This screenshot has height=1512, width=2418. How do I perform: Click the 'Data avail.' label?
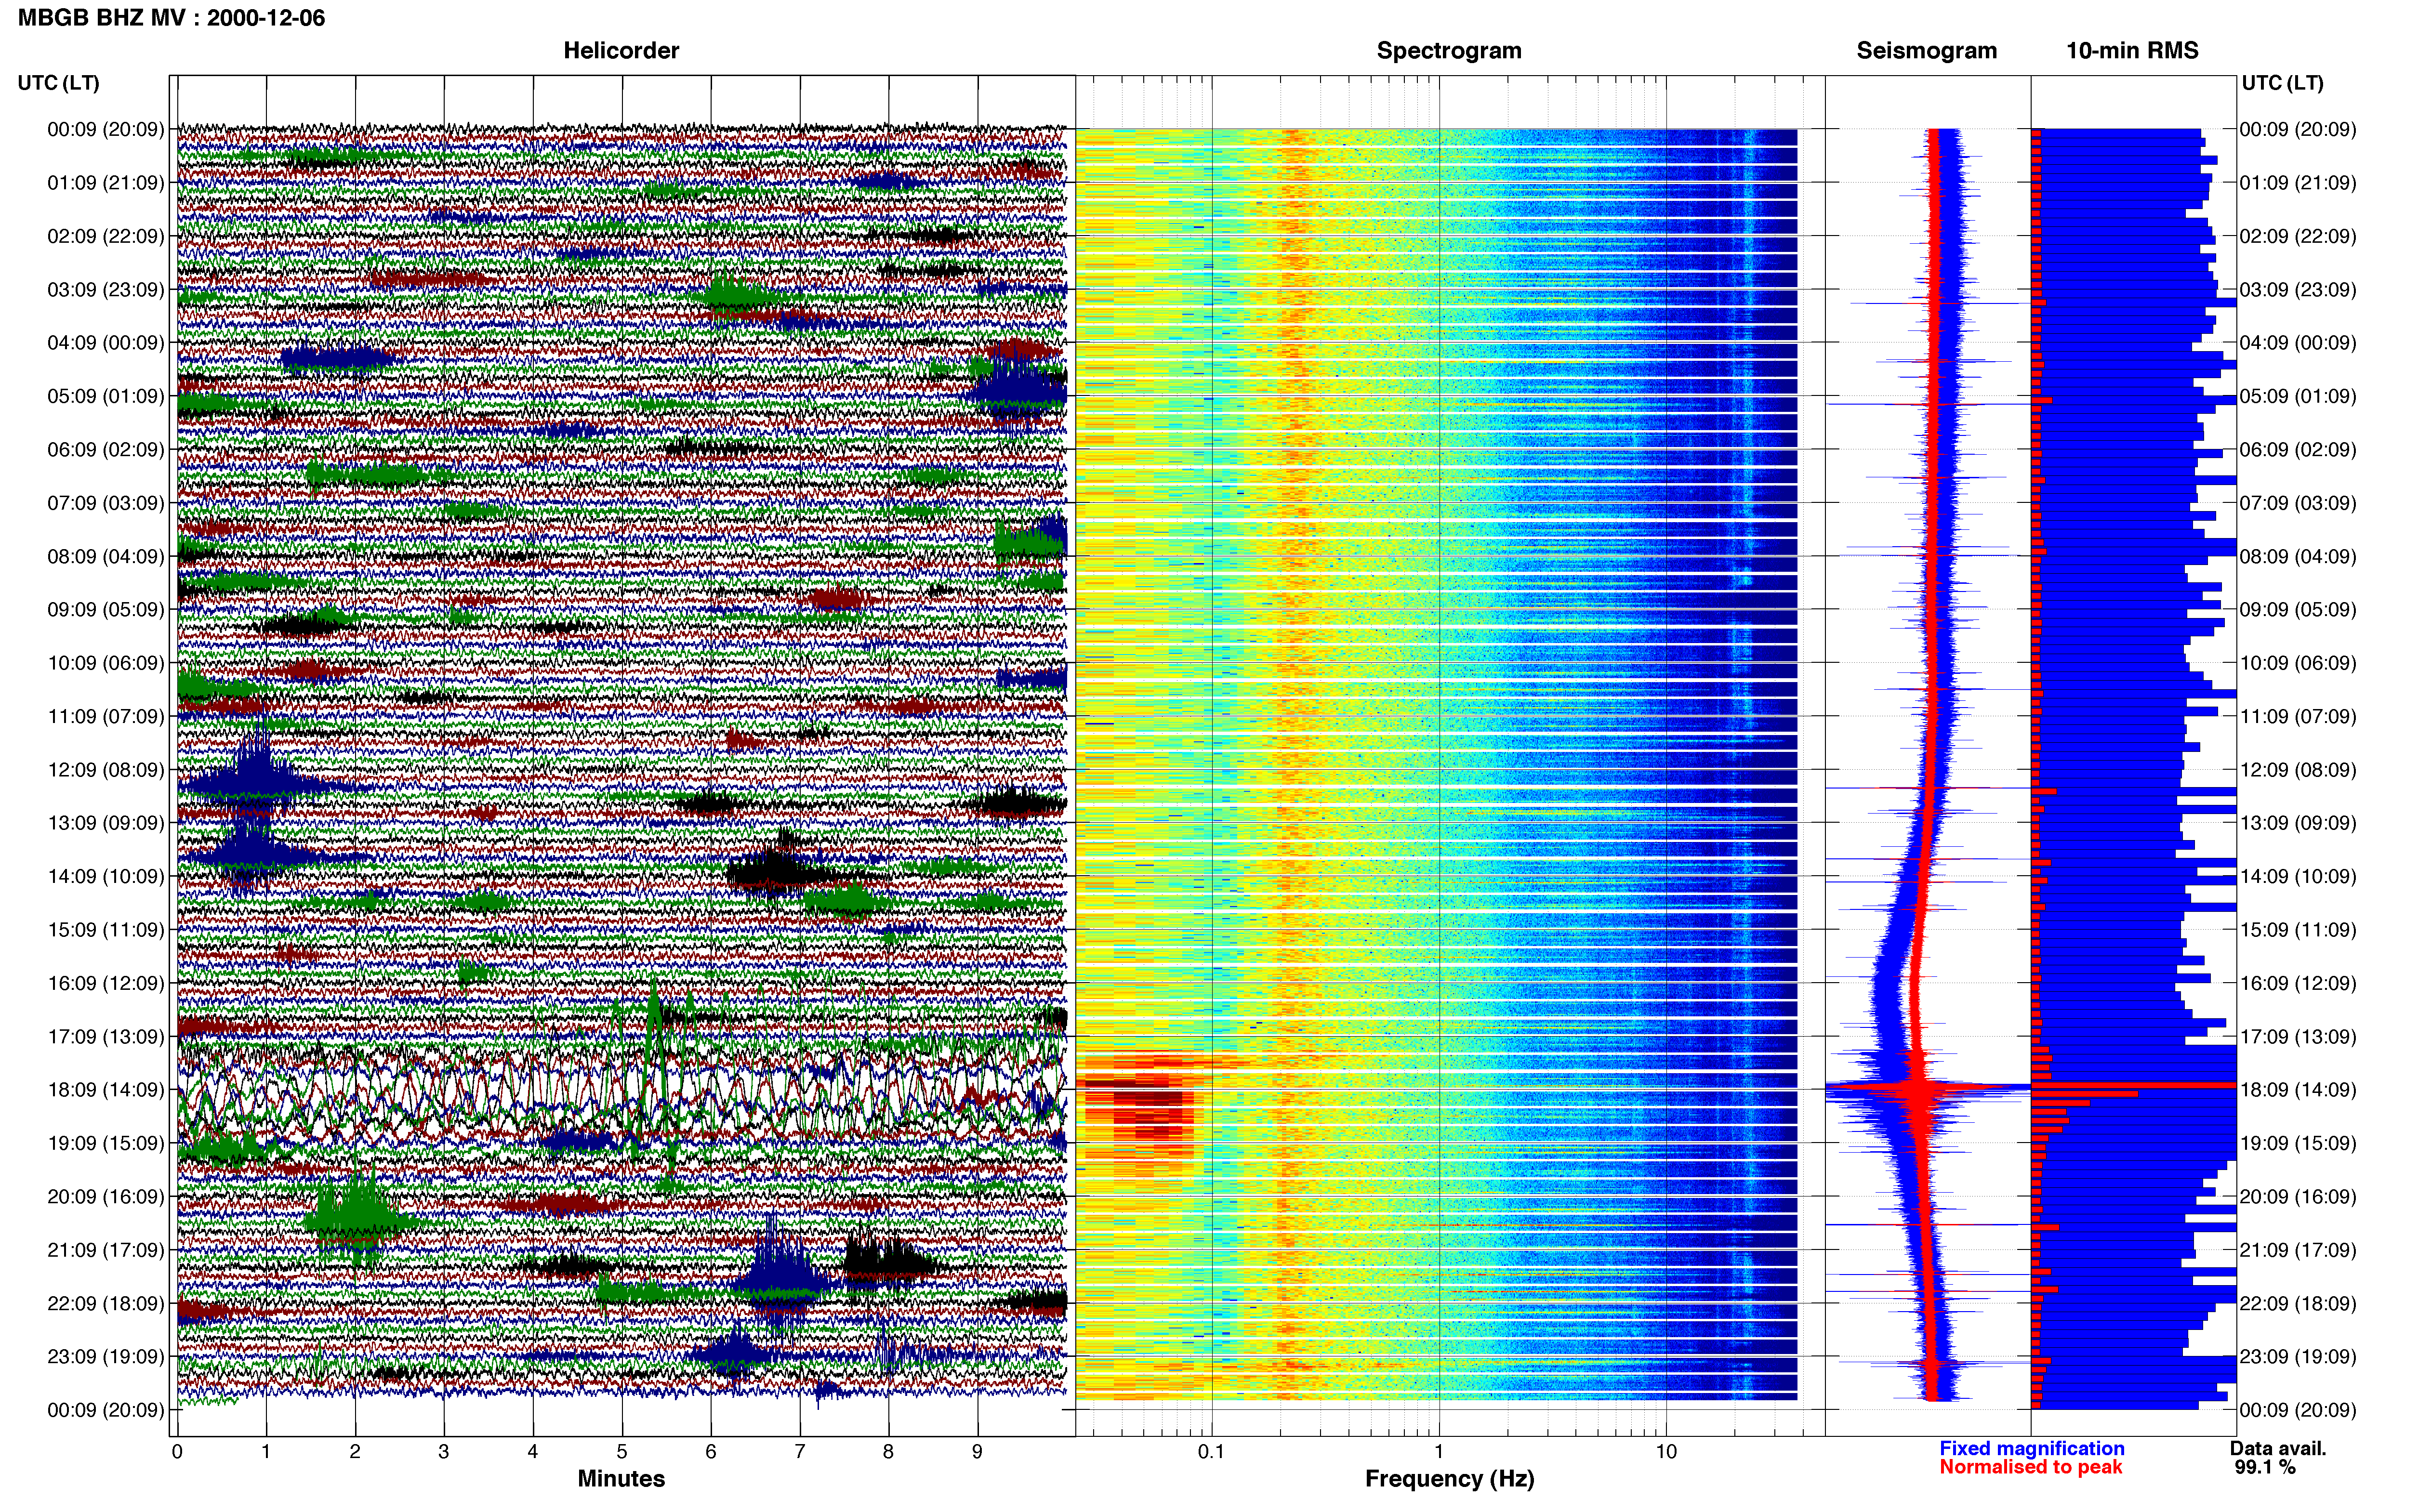(2278, 1448)
